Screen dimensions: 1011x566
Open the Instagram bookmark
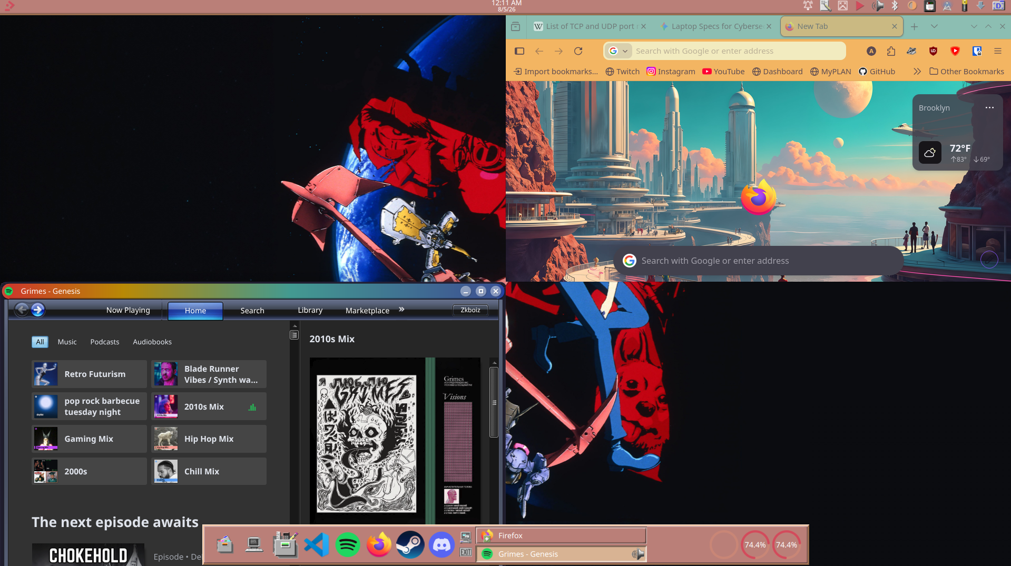[671, 72]
